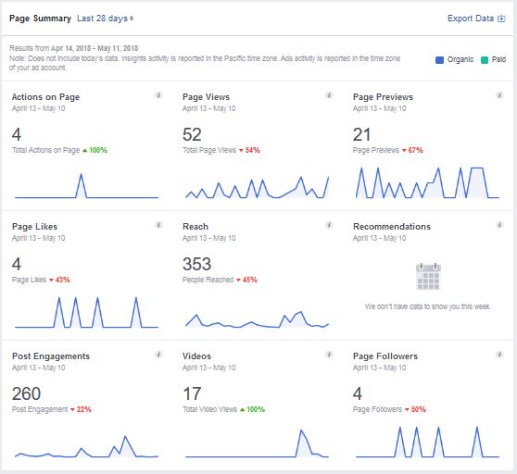Click the Reach heading

tap(195, 227)
